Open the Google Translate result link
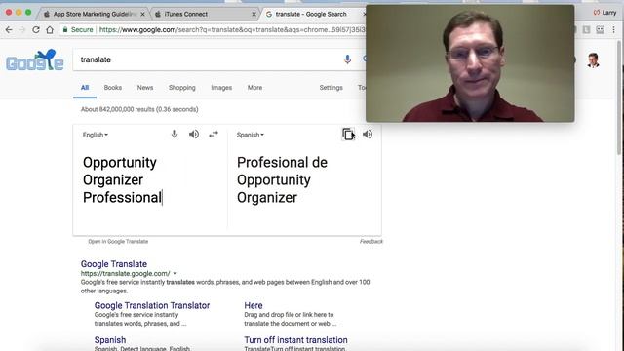The height and width of the screenshot is (351, 624). (114, 264)
